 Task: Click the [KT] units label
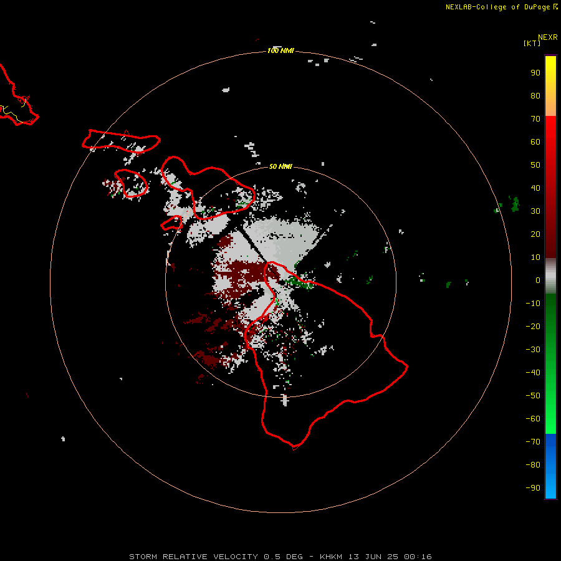click(532, 43)
